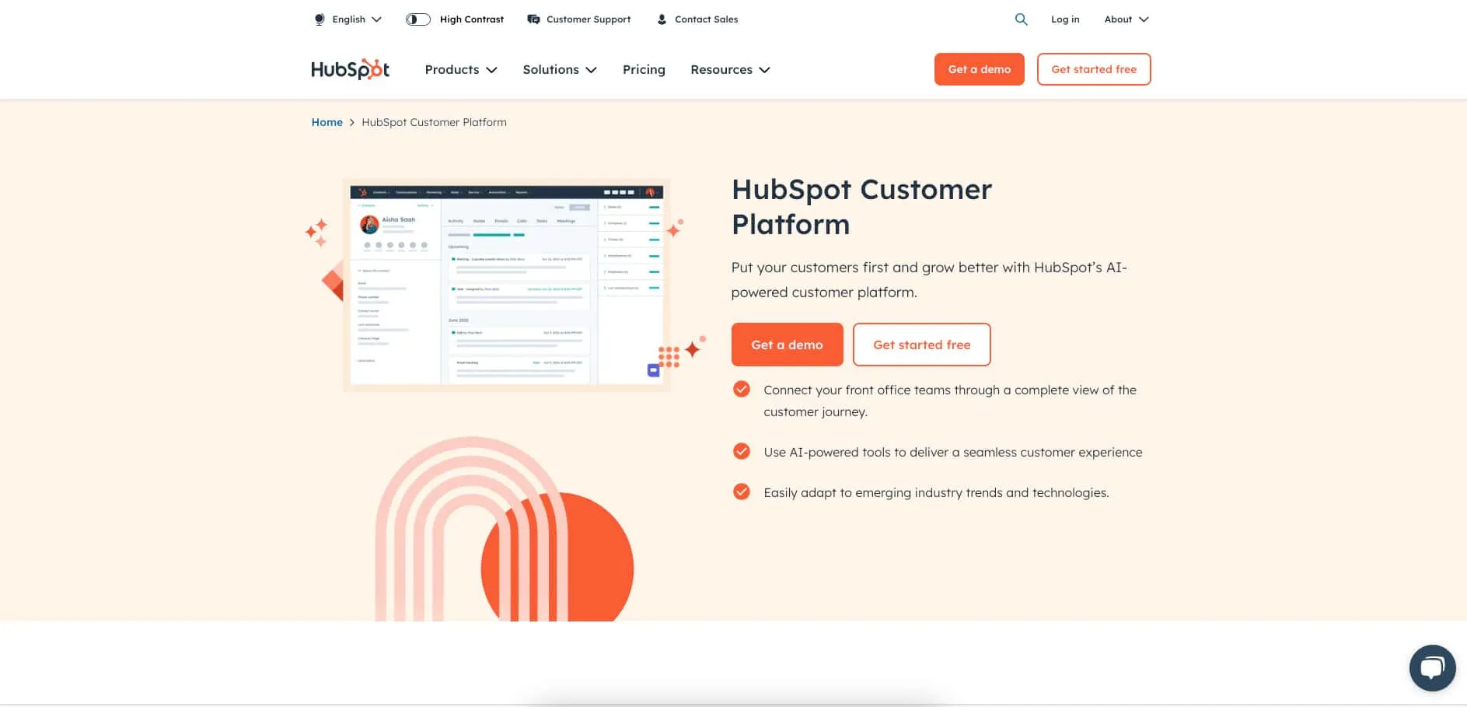Click the 'Put your customers first' paragraph

point(929,280)
